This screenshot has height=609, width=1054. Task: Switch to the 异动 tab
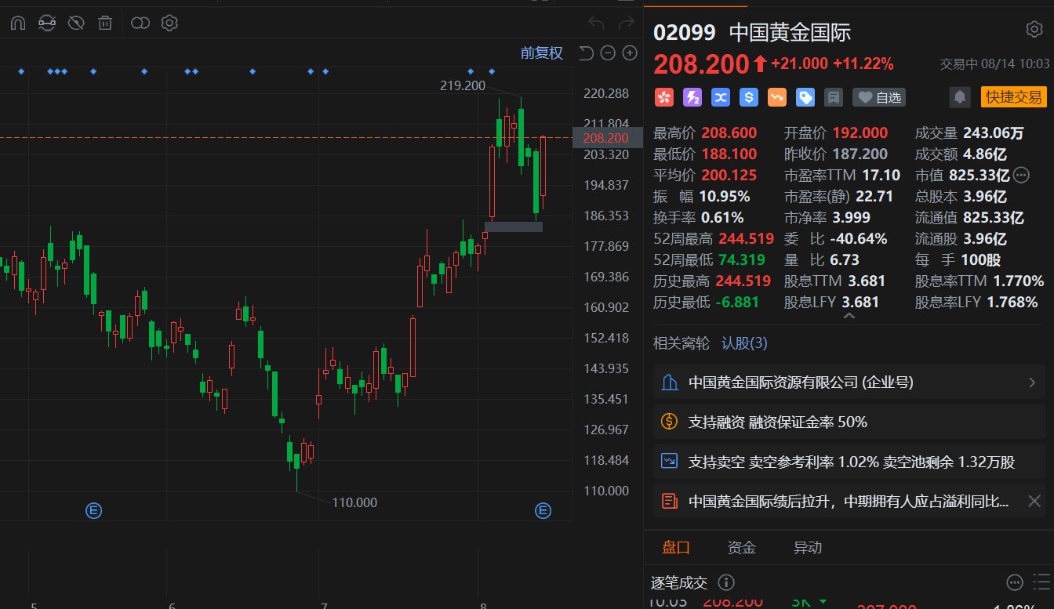coord(808,548)
